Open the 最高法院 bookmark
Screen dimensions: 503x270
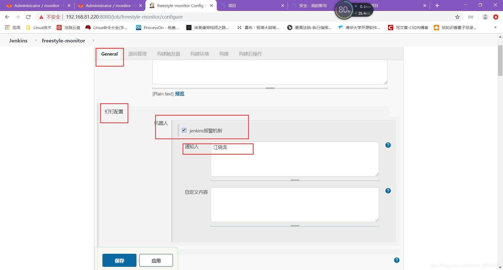click(309, 28)
